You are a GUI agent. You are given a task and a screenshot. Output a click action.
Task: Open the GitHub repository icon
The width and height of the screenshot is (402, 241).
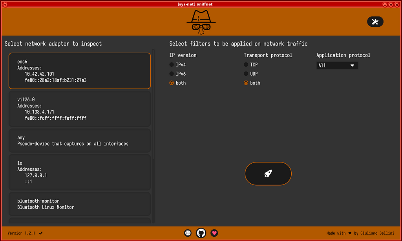[201, 233]
